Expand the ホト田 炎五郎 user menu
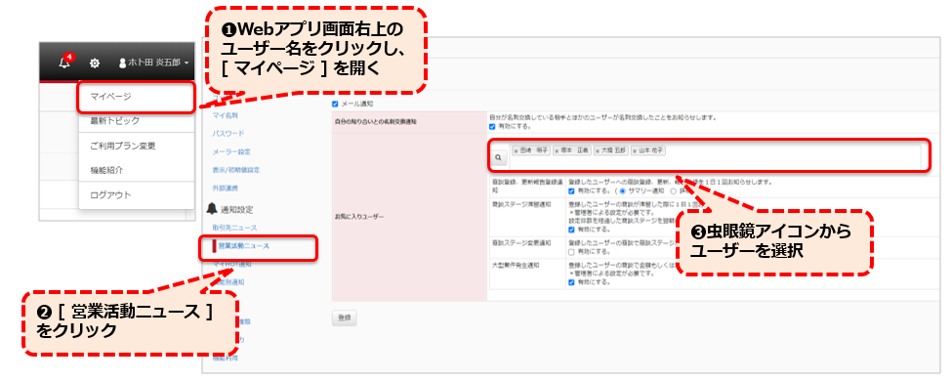The width and height of the screenshot is (952, 381). coord(154,63)
